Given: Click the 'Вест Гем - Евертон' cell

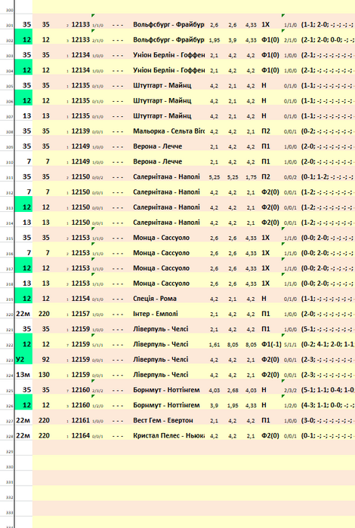Looking at the screenshot, I should pyautogui.click(x=163, y=420).
